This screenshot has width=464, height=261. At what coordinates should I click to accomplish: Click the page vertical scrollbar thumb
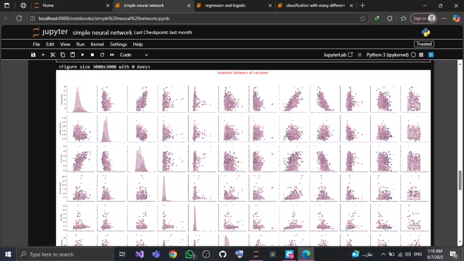point(460,180)
